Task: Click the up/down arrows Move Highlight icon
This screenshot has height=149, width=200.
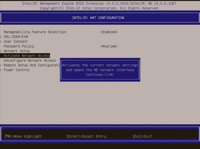Action: (x=7, y=136)
